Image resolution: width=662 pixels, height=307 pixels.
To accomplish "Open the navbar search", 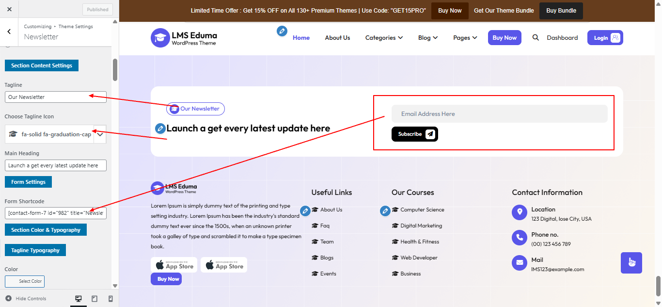I will tap(536, 37).
